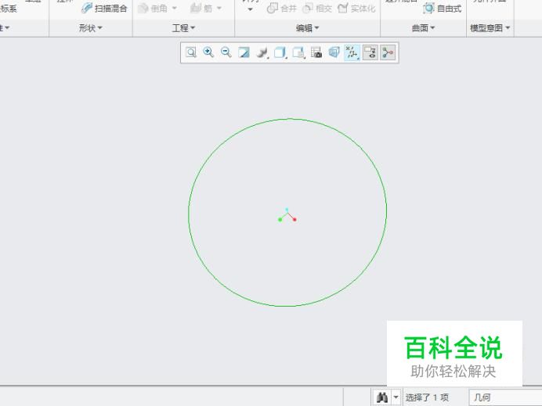Expand the Surfaces (曲面) group menu
This screenshot has height=406, width=542.
[423, 28]
